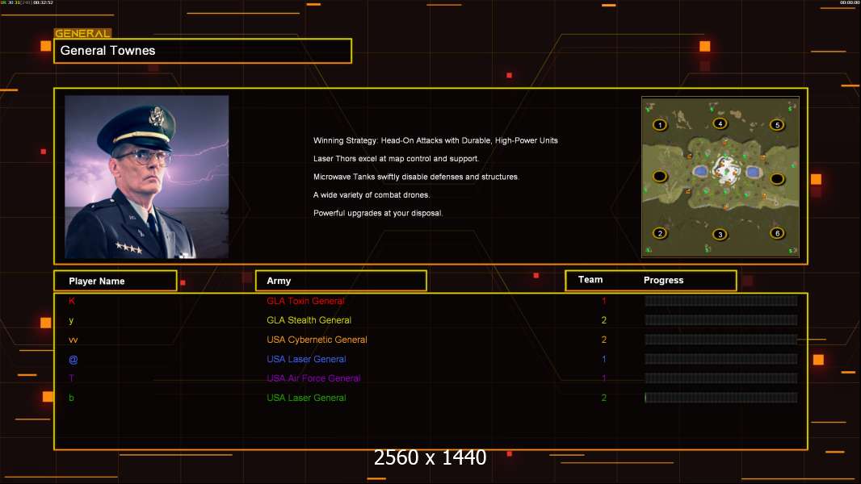Screen dimensions: 861x484
Task: Click the unnumbered left-edge marker on the minimap
Action: click(x=659, y=177)
